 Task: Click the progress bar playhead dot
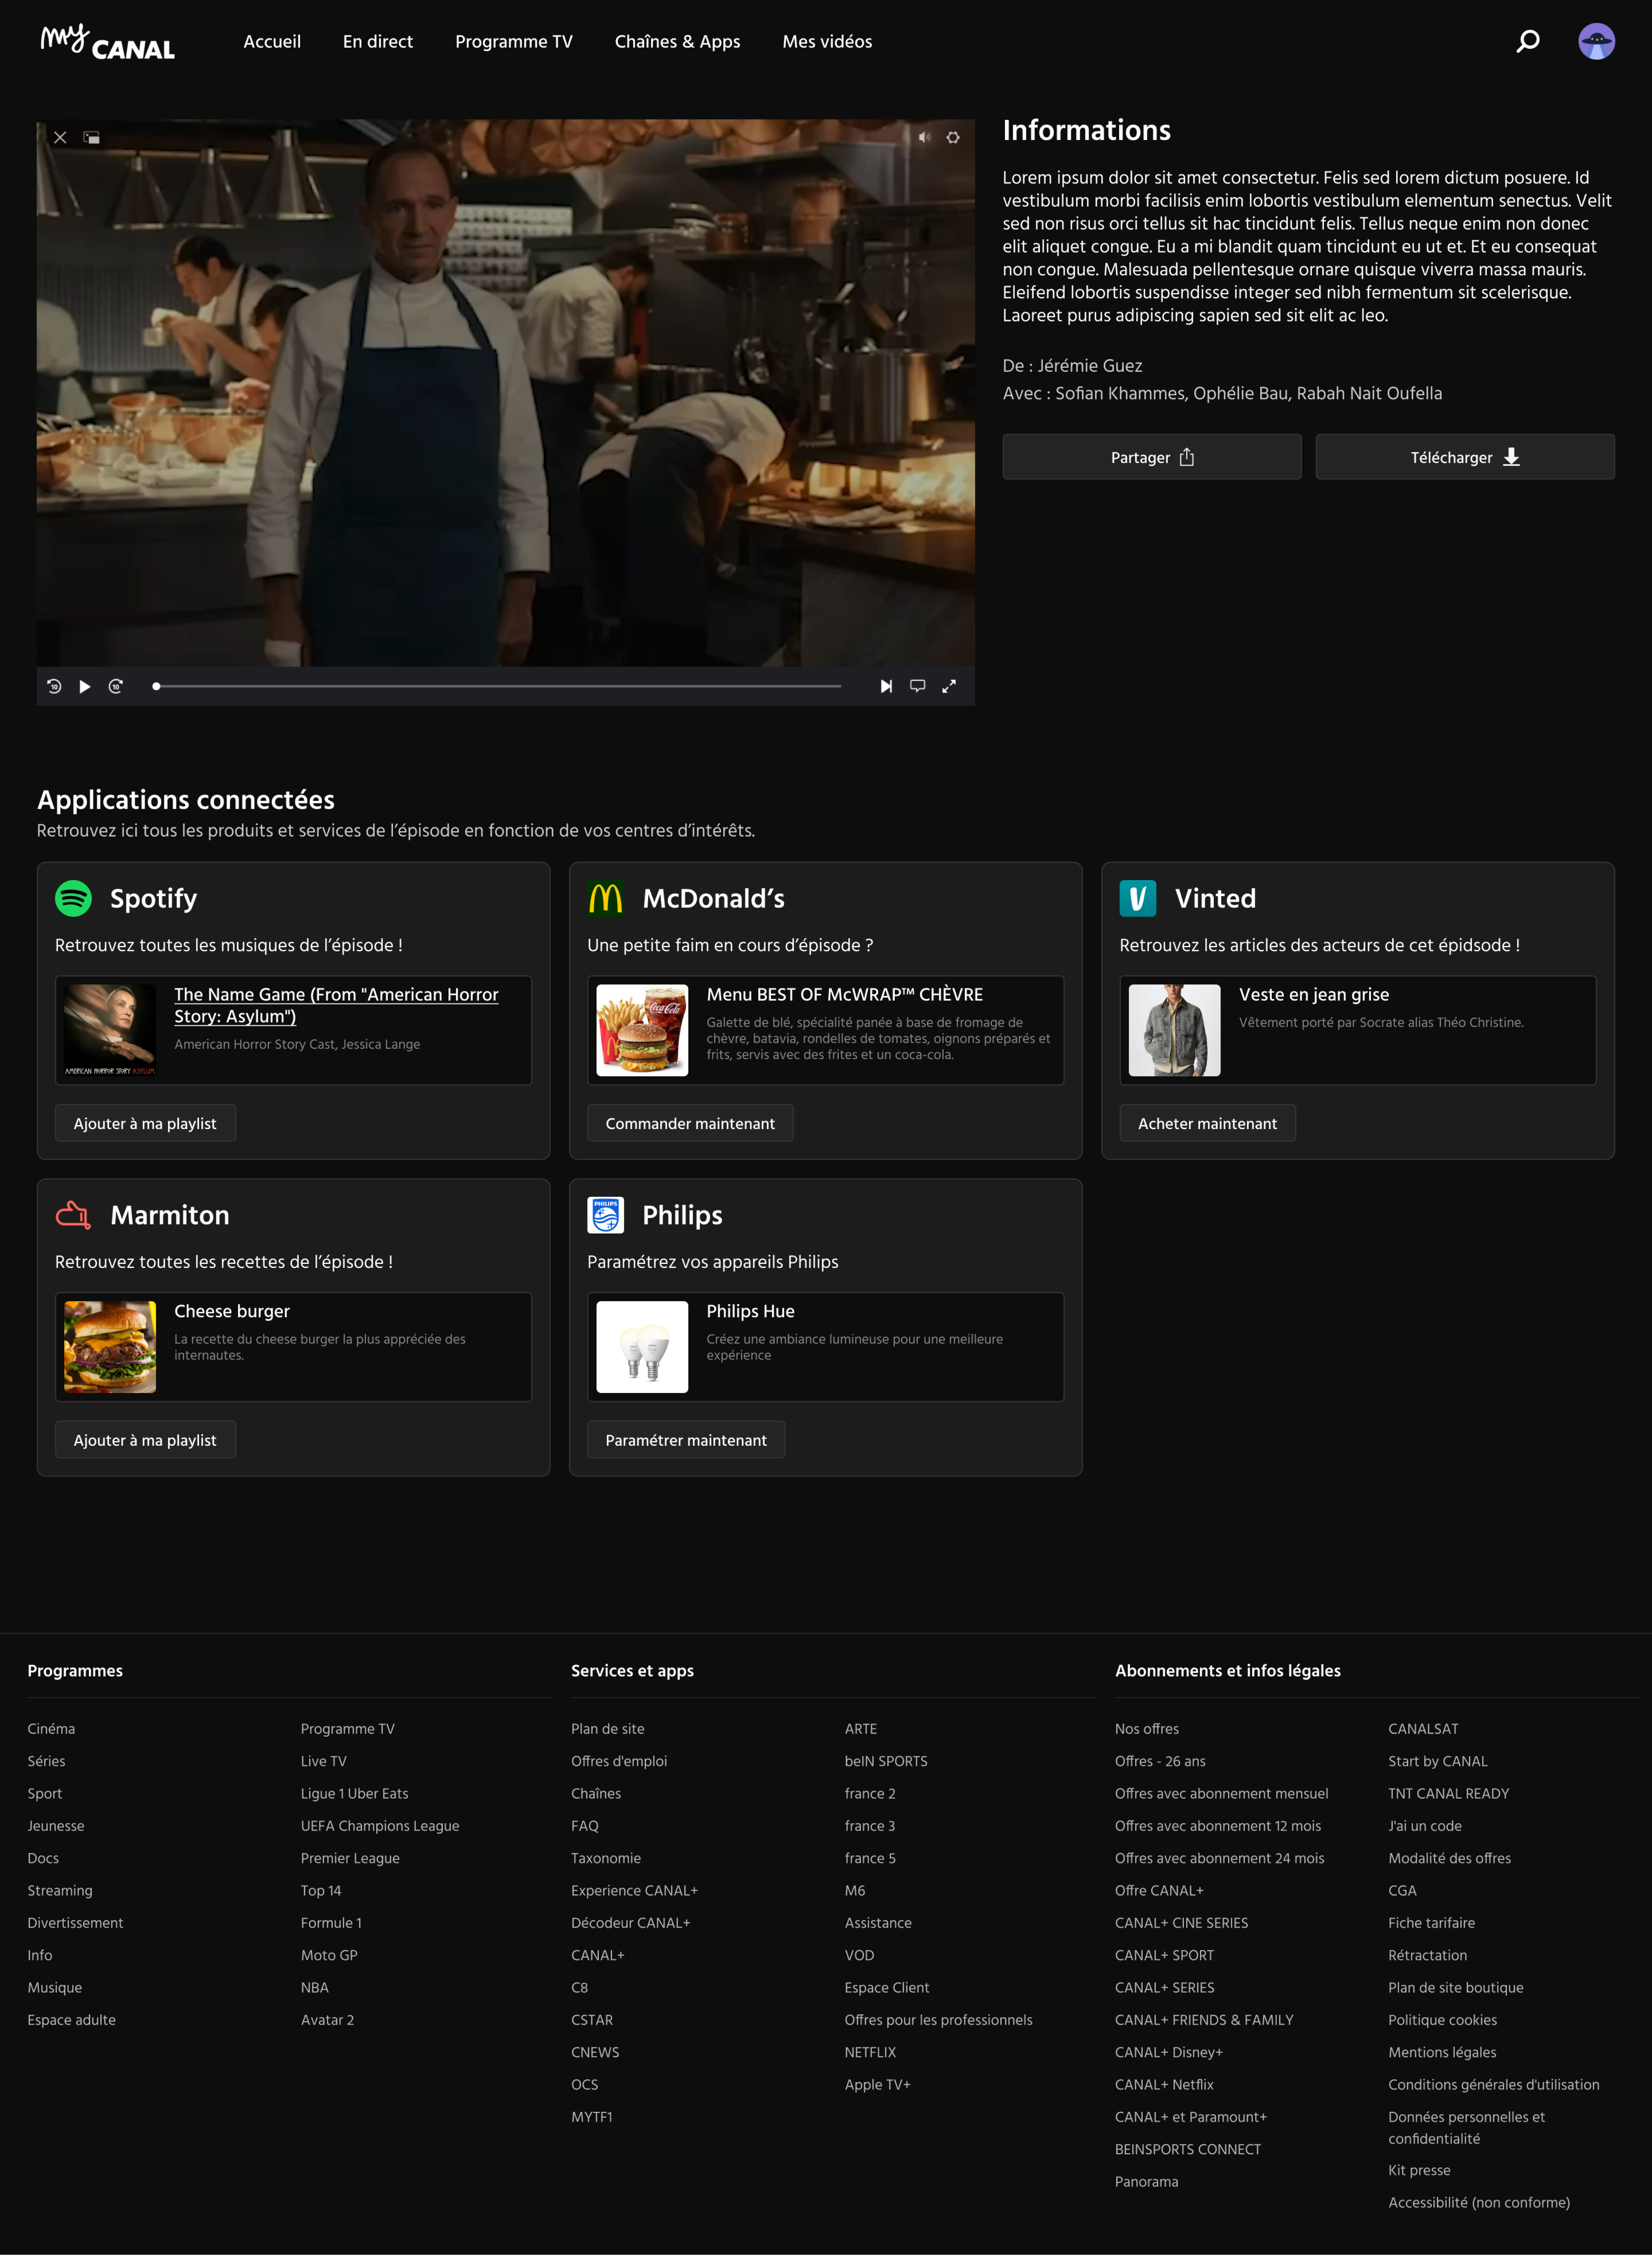point(156,686)
